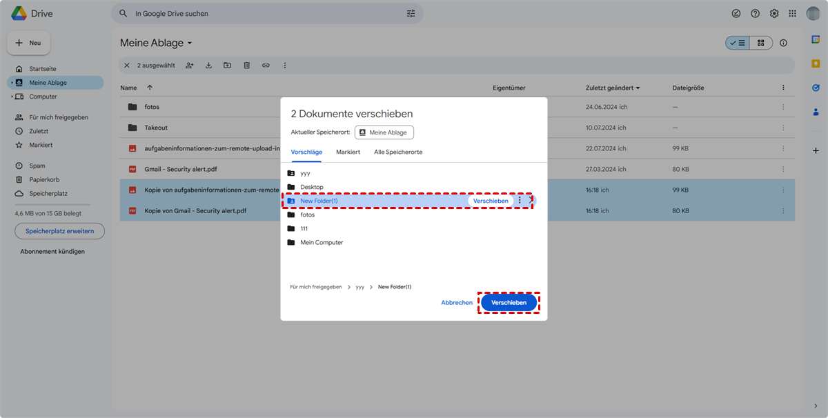
Task: Click inline Verschieben on New Folder(1)
Action: [x=491, y=201]
